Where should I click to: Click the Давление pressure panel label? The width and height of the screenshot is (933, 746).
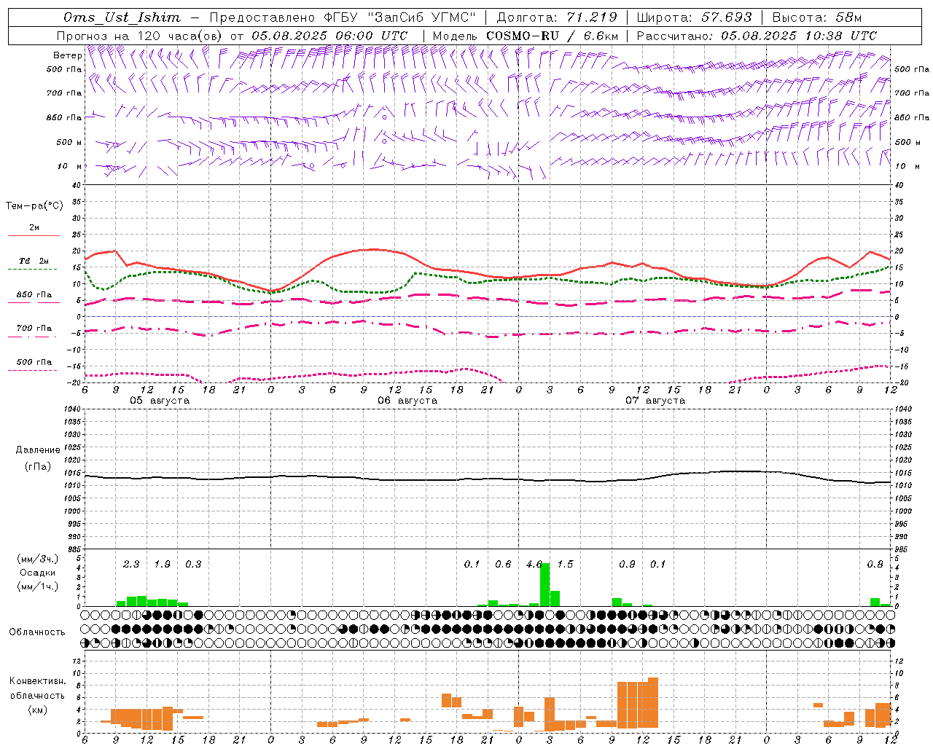click(38, 450)
